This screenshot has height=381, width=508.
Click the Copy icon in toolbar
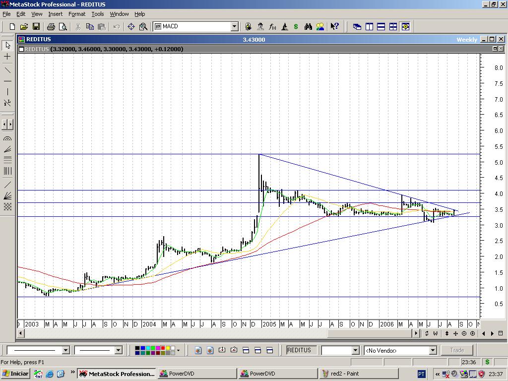point(90,27)
